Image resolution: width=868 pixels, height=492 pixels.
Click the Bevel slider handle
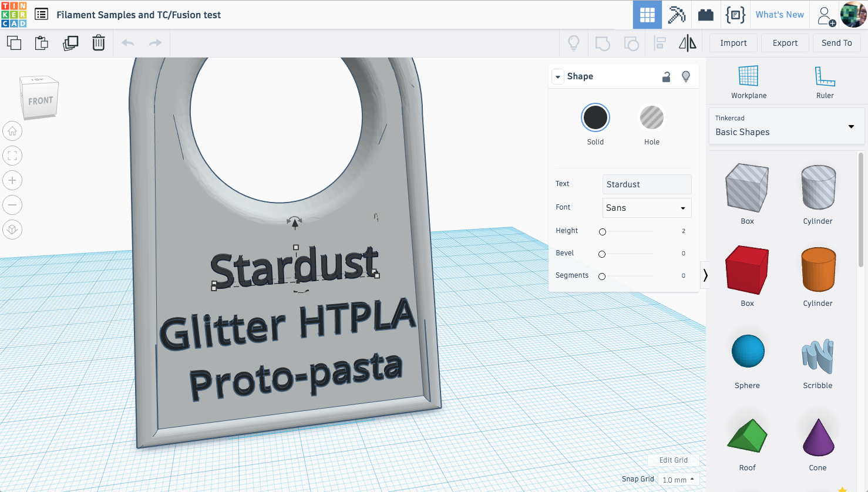(x=602, y=254)
